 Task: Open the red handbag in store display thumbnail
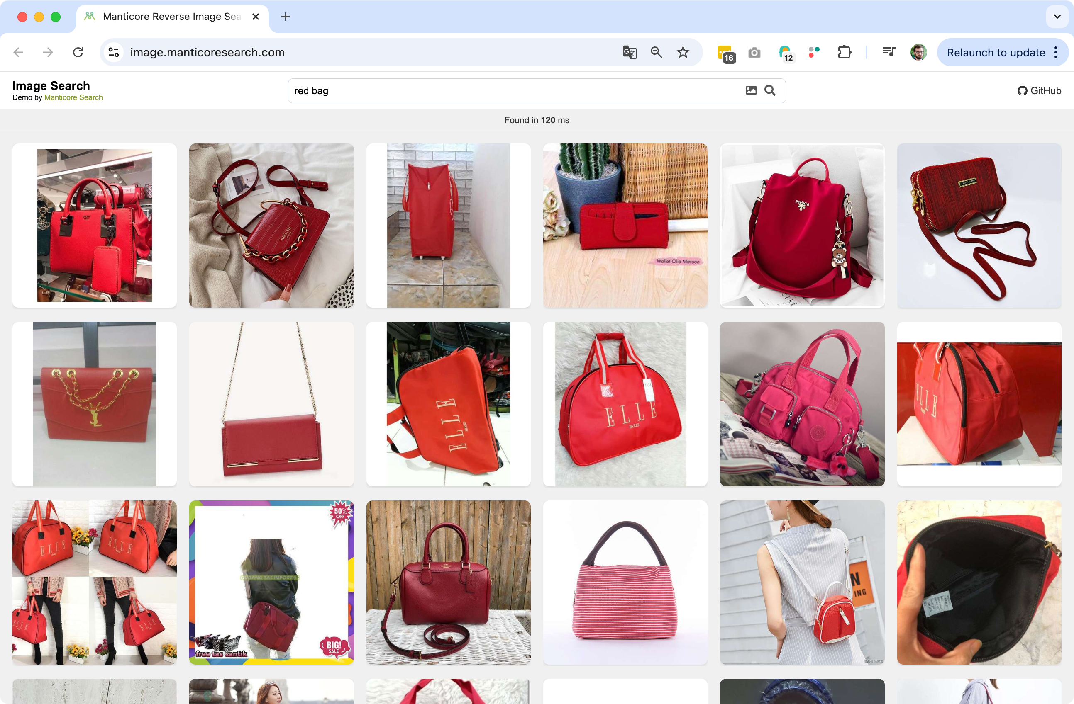click(95, 226)
